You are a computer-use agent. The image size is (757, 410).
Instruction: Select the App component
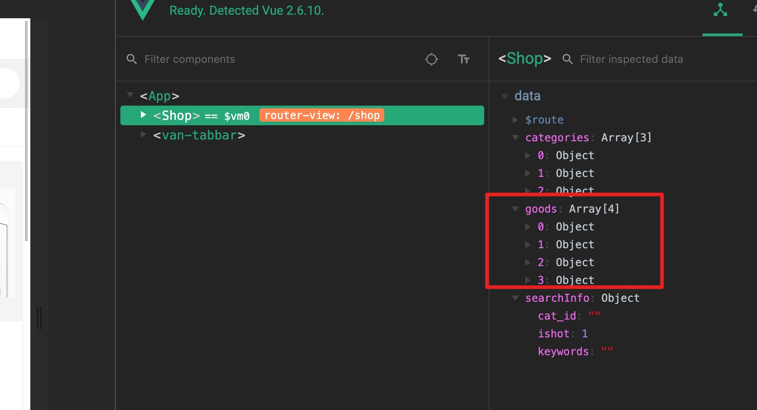[160, 96]
